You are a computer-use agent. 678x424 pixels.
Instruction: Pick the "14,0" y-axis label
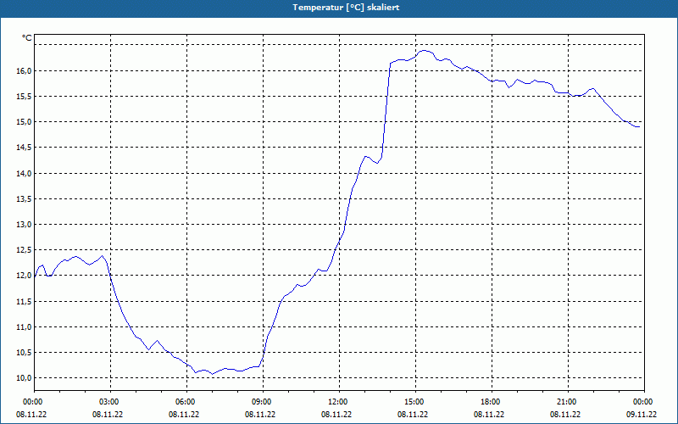pyautogui.click(x=25, y=174)
